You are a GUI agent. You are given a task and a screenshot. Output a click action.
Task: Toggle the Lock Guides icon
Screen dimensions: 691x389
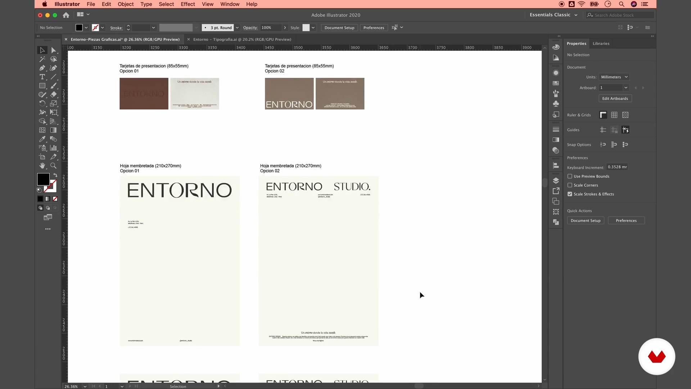[614, 130]
